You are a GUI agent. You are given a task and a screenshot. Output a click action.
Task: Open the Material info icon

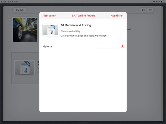(x=122, y=46)
